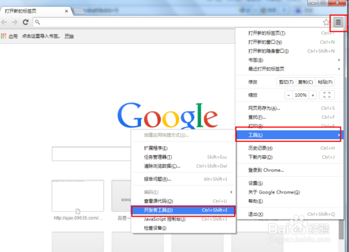Select 登录到 Chrome... menu item

pyautogui.click(x=290, y=170)
